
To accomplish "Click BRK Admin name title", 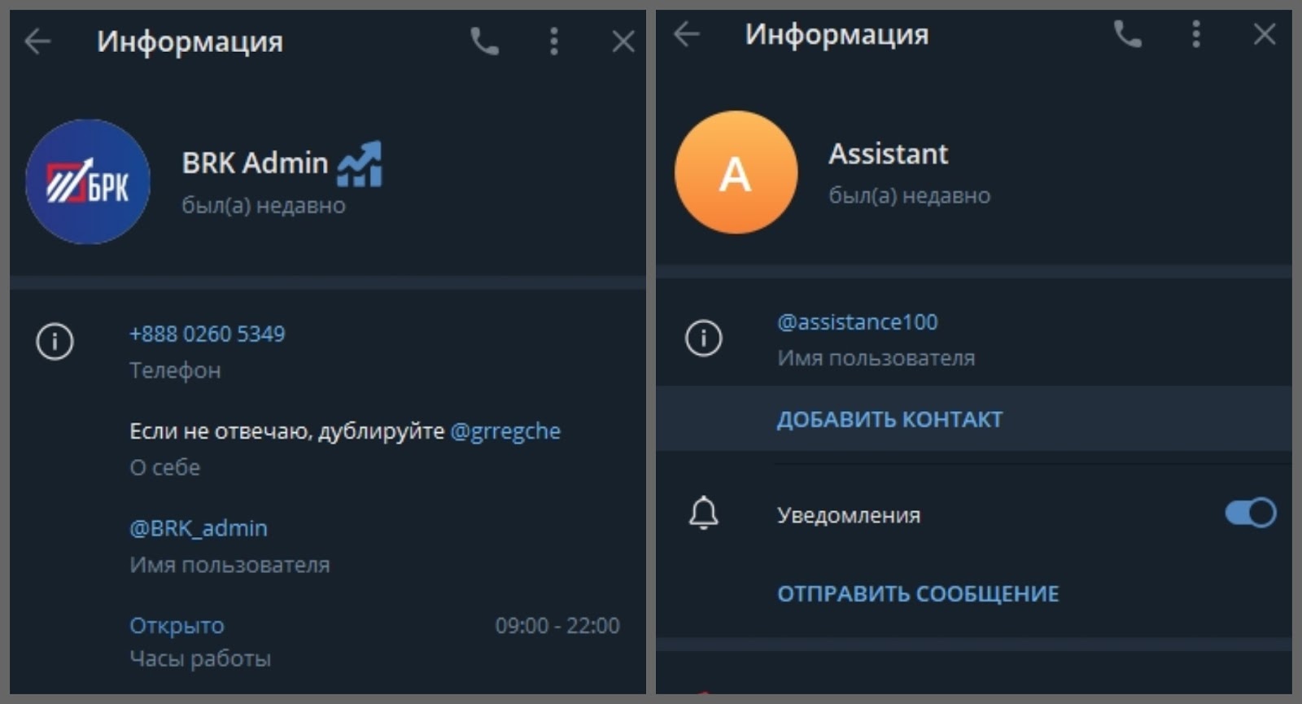I will 255,164.
